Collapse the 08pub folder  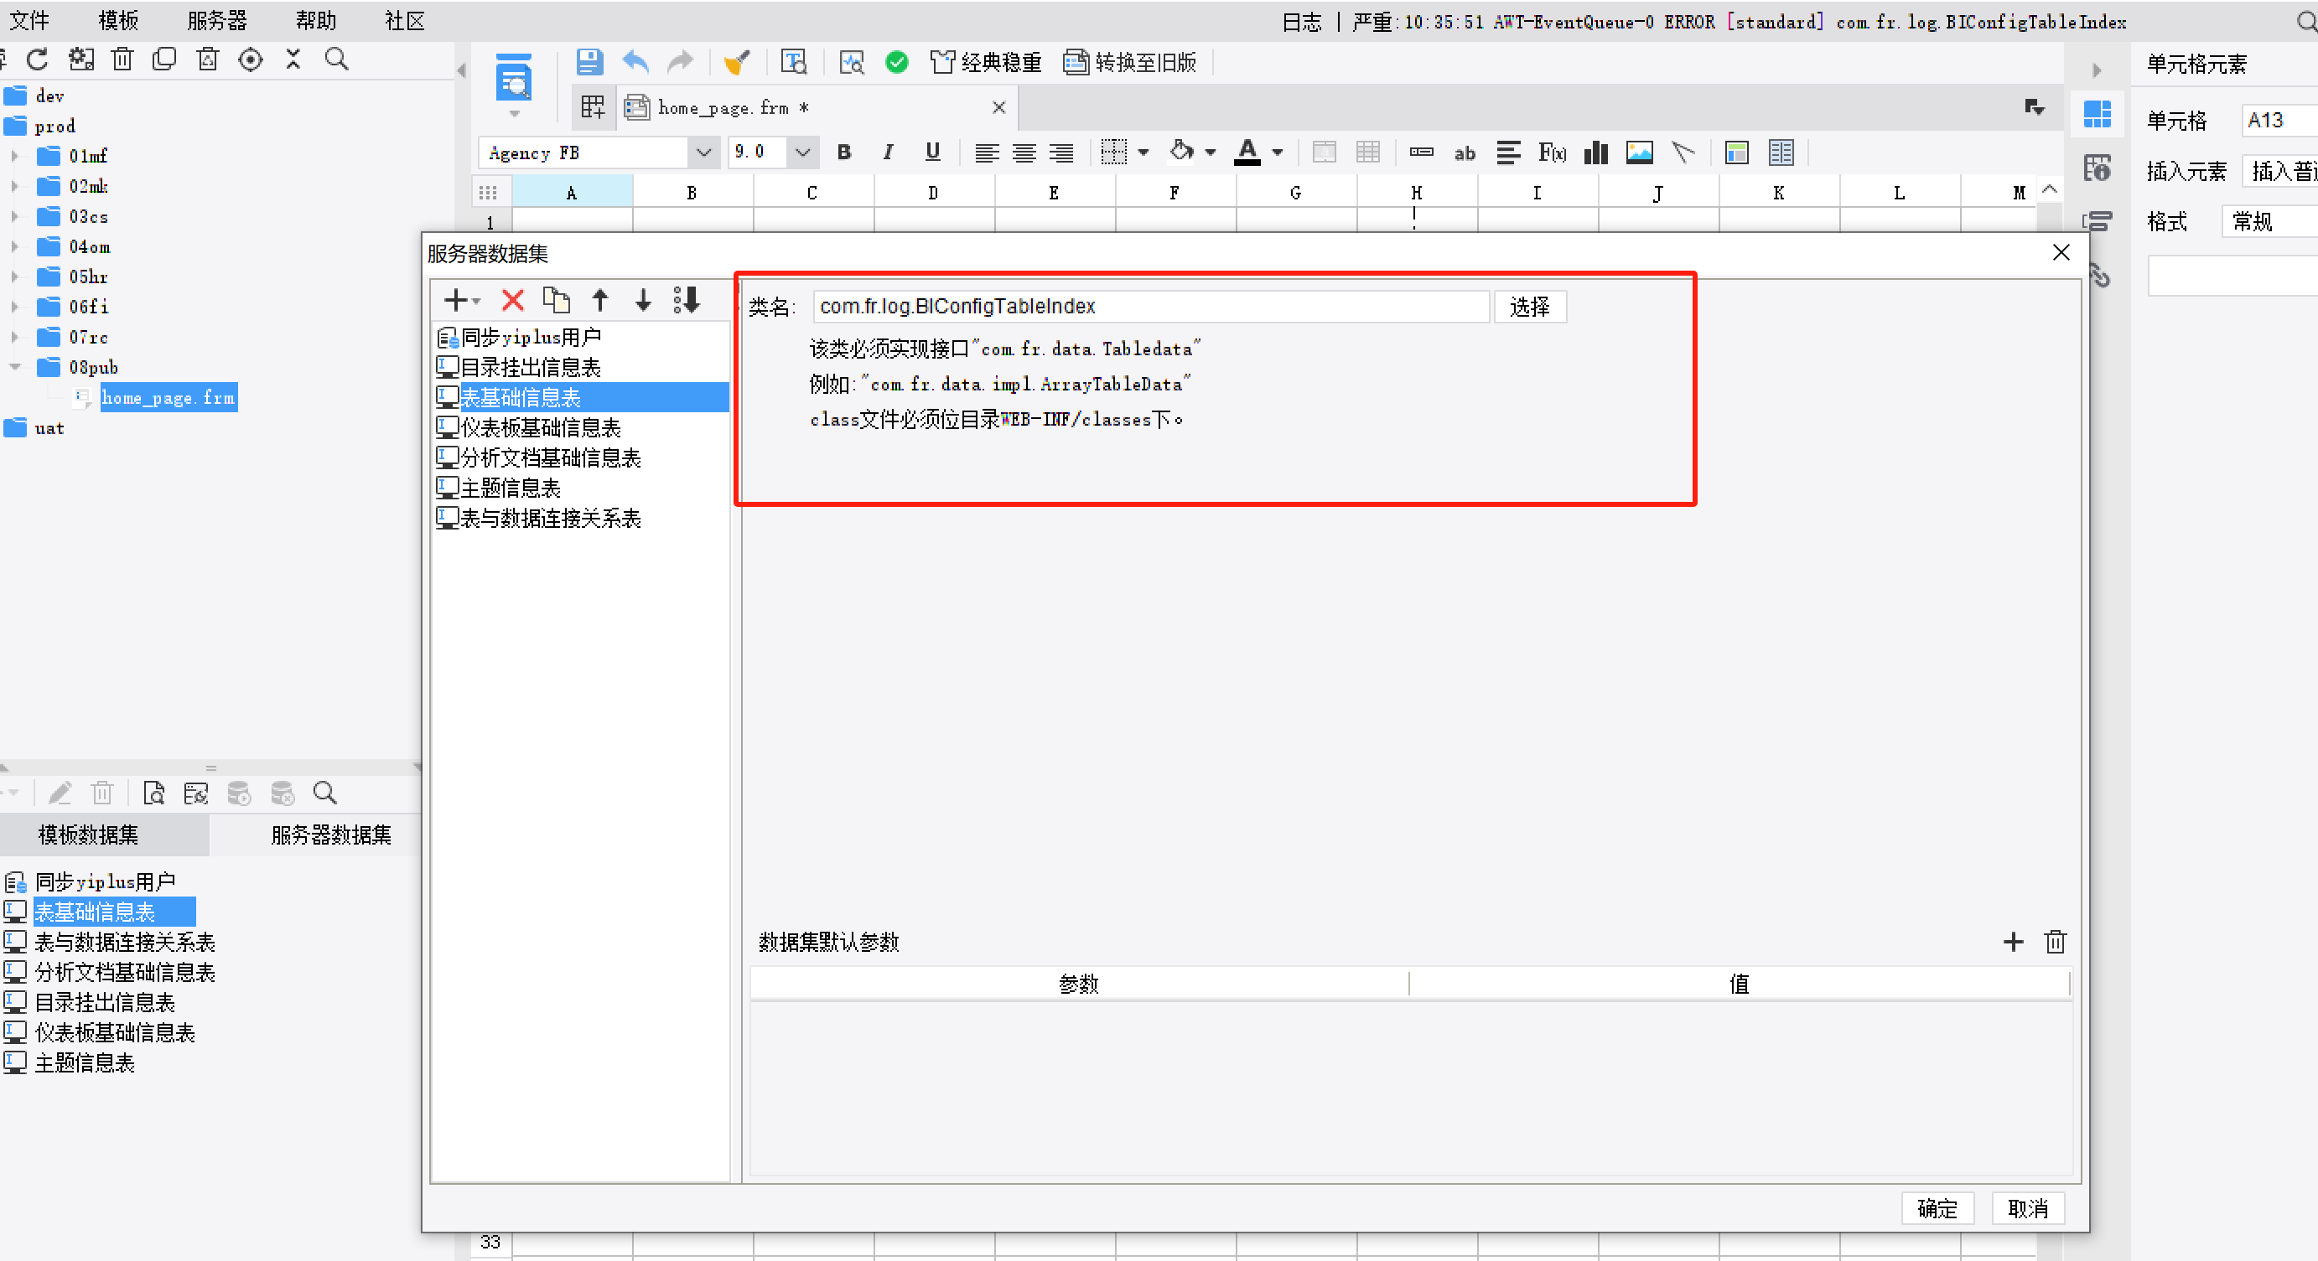tap(14, 367)
